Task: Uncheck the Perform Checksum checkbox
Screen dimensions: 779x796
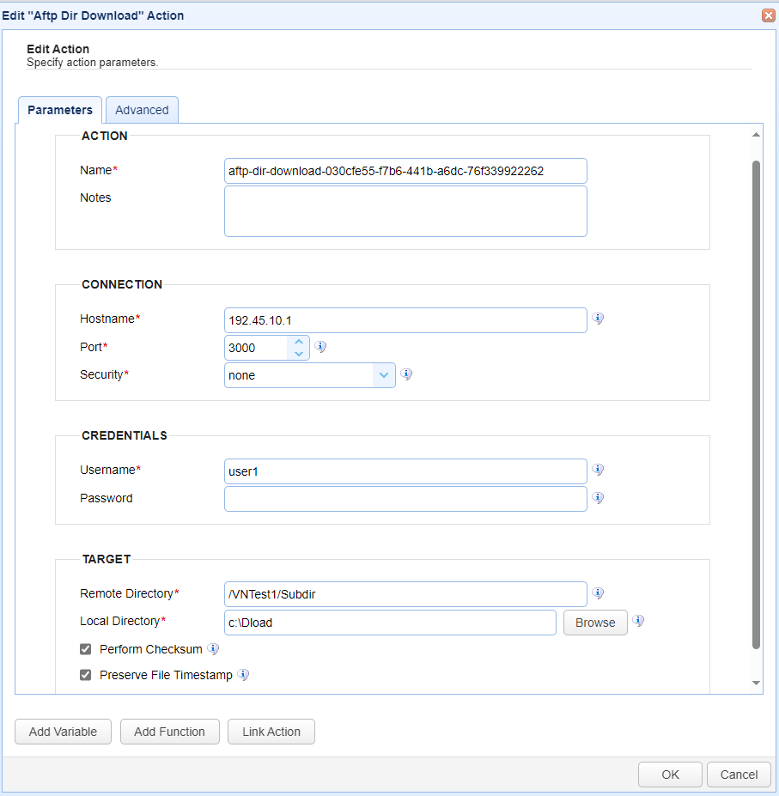Action: point(86,649)
